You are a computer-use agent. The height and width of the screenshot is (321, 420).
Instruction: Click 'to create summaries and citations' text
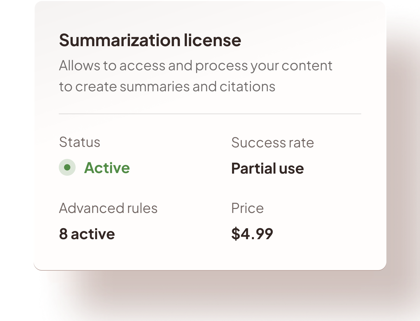click(167, 86)
